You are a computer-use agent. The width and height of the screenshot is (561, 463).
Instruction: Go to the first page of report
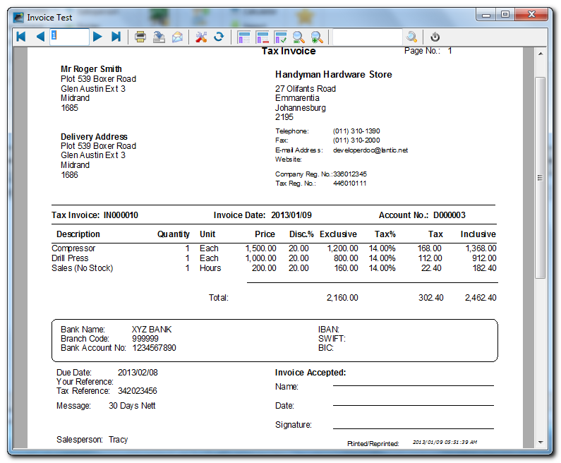pyautogui.click(x=21, y=37)
